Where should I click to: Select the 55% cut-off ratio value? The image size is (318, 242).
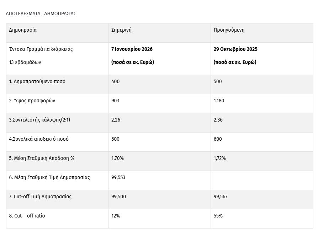click(x=218, y=216)
